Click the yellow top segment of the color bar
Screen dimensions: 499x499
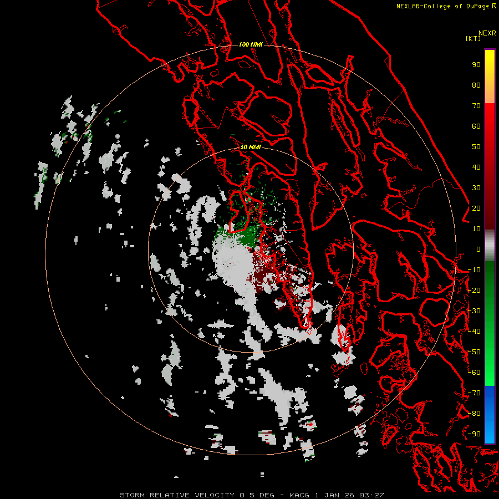pyautogui.click(x=490, y=76)
